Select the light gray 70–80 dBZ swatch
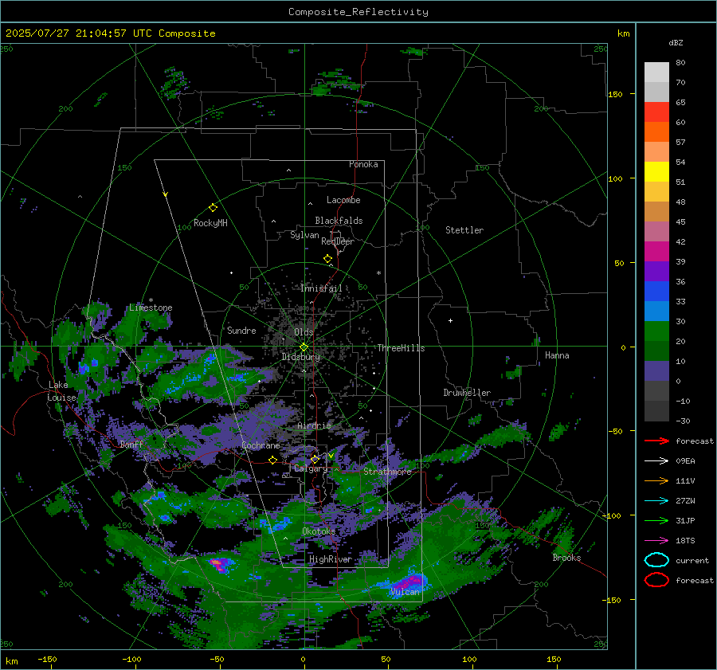The width and height of the screenshot is (717, 670). (x=656, y=72)
